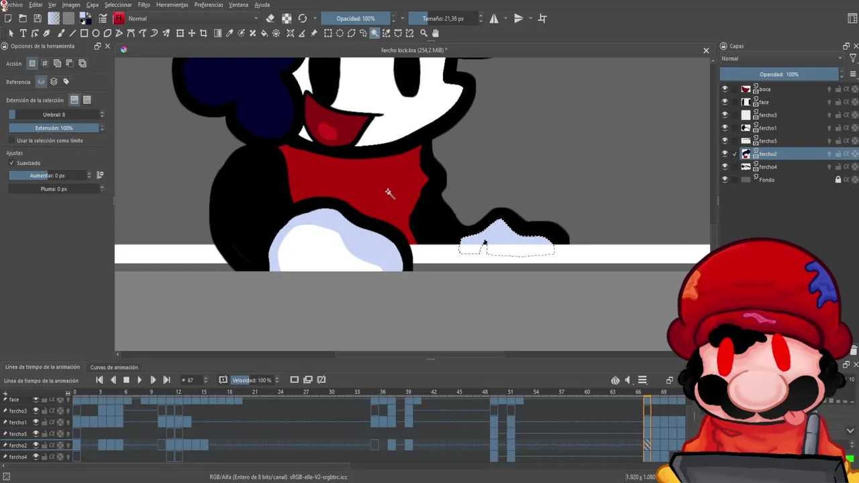Toggle visibility of fercho3 layer
The image size is (859, 483).
click(724, 115)
